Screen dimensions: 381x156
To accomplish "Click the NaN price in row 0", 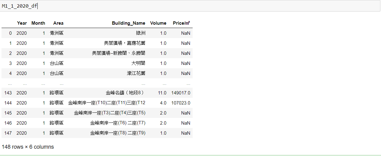I will tap(186, 33).
